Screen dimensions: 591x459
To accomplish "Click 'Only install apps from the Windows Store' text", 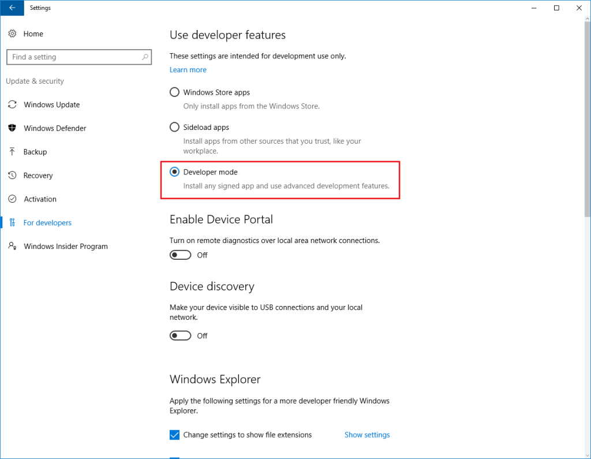I will click(x=252, y=106).
